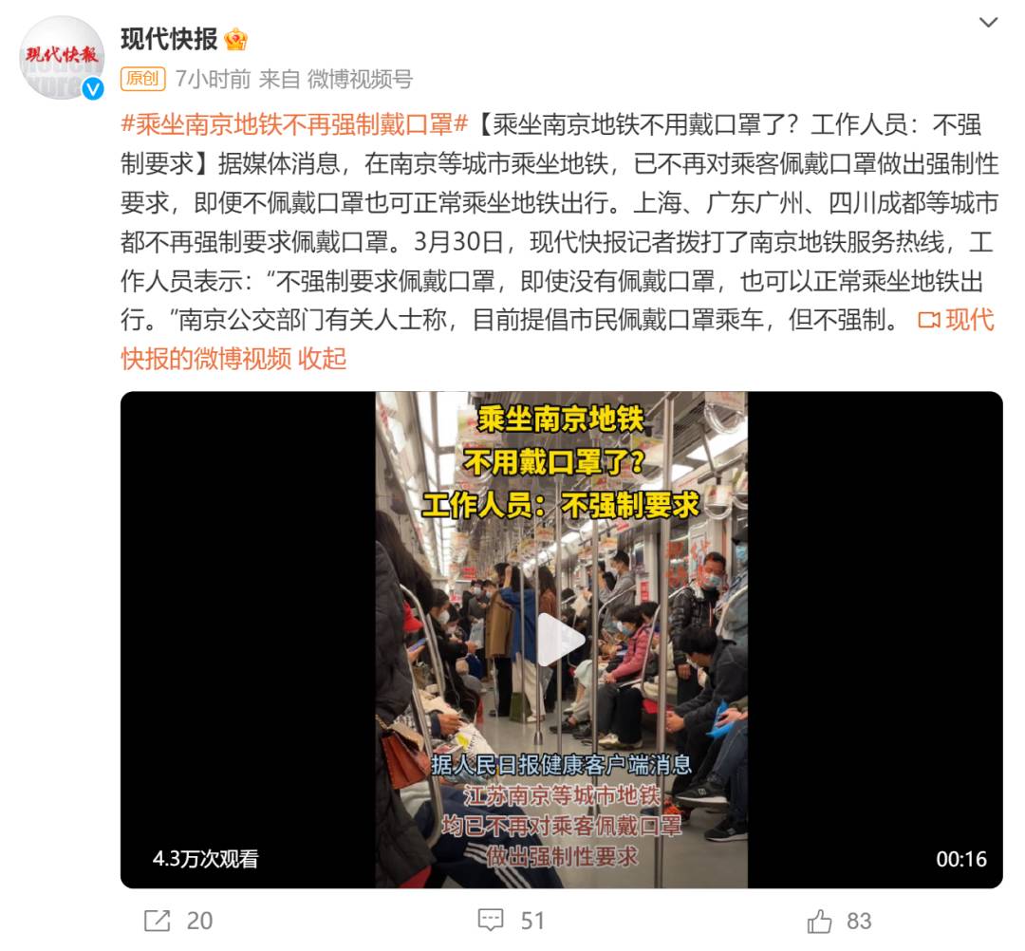Click the 微博视频号 source link
1025x951 pixels.
[361, 79]
